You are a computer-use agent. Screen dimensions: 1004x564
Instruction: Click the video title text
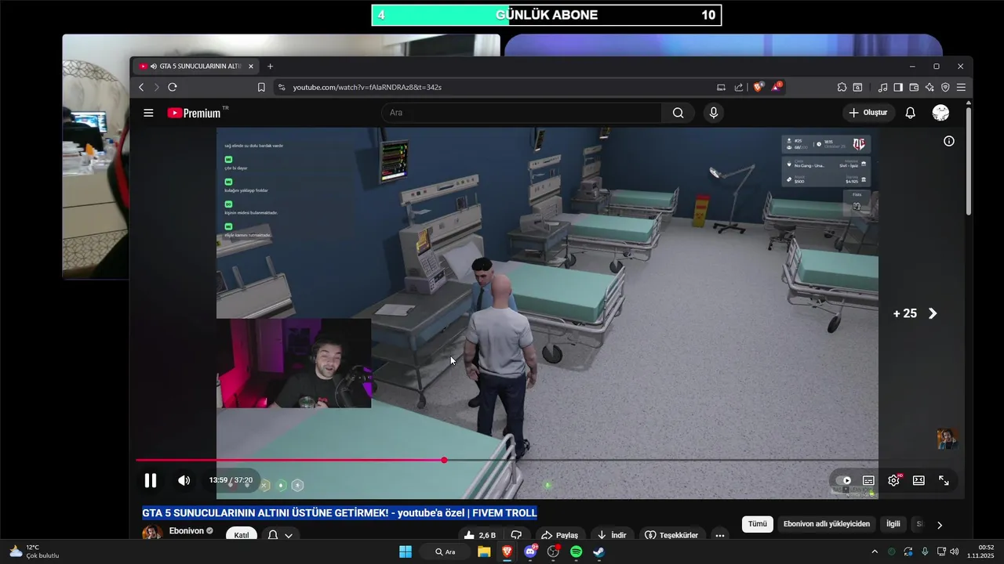click(x=340, y=512)
